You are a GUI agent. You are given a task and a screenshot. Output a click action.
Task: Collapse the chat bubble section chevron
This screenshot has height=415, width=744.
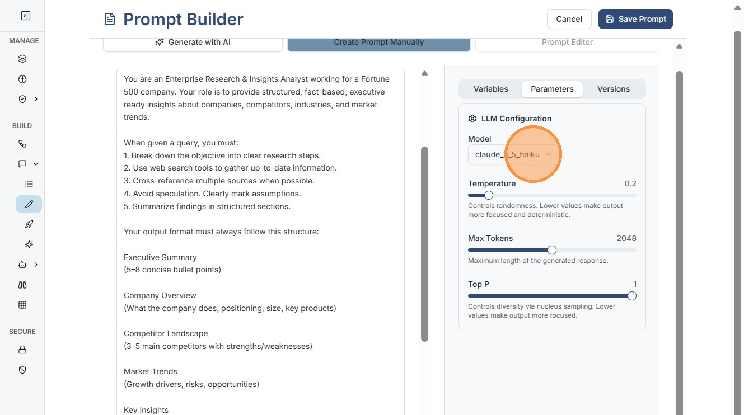(x=36, y=164)
